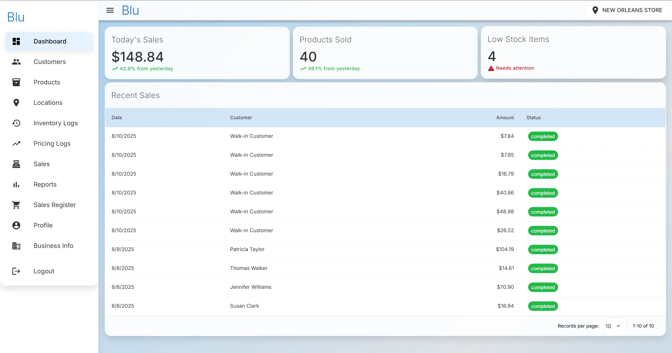
Task: Click the Sales Register cart icon
Action: pos(16,205)
